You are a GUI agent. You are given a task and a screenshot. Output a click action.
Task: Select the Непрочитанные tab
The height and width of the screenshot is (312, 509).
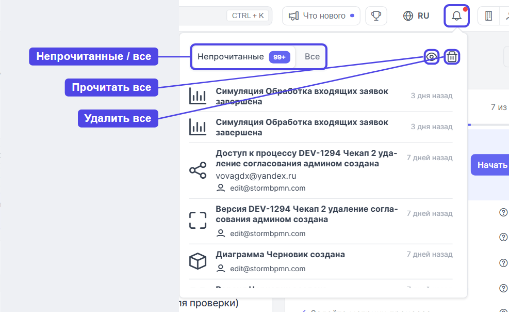pos(243,57)
